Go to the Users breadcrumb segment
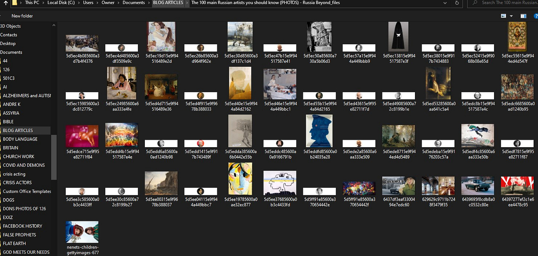Viewport: 538px width, 256px height. [88, 3]
